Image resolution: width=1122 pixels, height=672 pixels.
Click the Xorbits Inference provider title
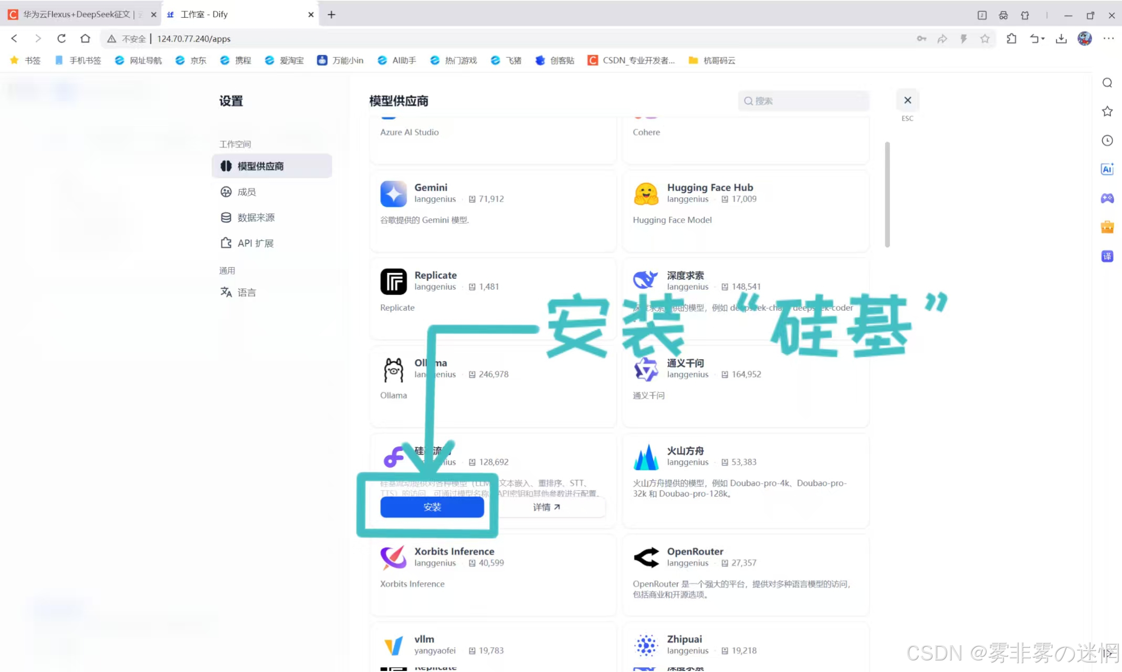pyautogui.click(x=454, y=551)
